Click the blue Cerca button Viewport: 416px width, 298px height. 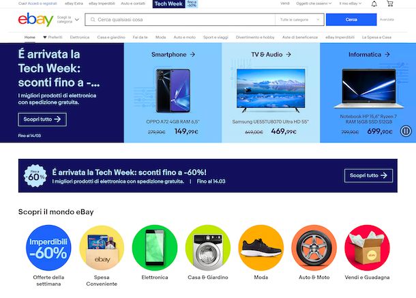[x=351, y=20]
